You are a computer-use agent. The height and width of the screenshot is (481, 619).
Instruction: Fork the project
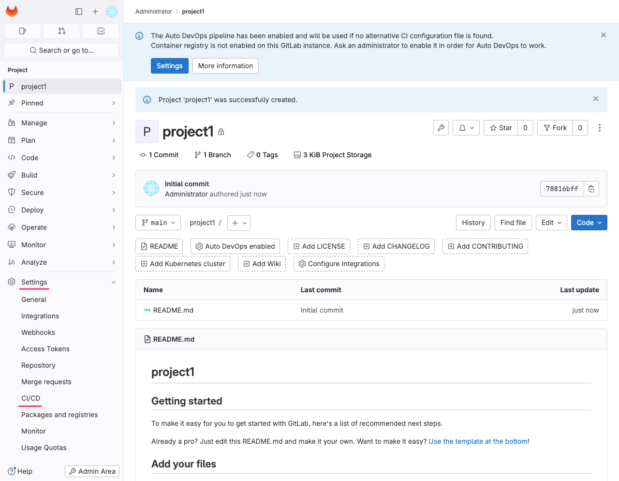click(x=555, y=128)
